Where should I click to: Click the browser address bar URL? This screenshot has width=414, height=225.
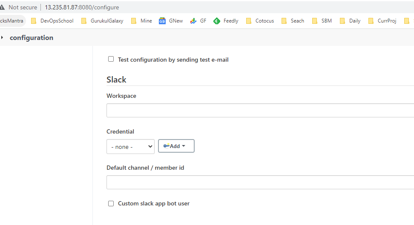pos(82,7)
